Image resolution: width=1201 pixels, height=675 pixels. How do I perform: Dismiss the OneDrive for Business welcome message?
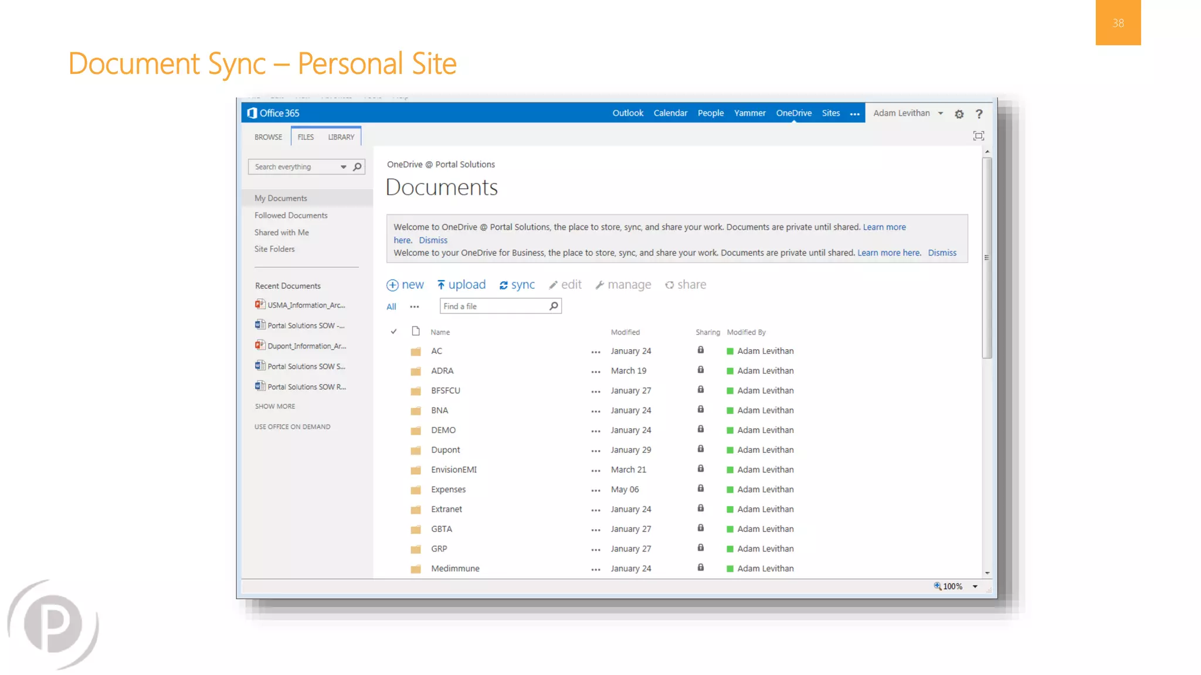tap(942, 253)
